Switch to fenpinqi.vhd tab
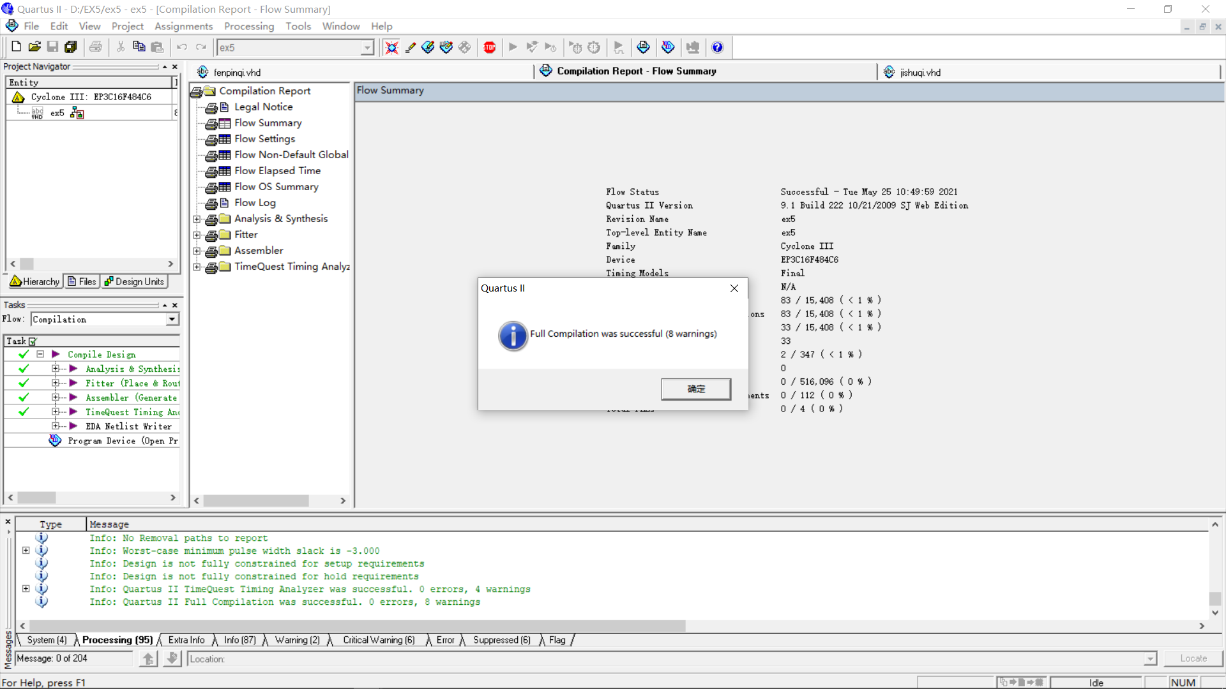Viewport: 1226px width, 689px height. coord(237,72)
